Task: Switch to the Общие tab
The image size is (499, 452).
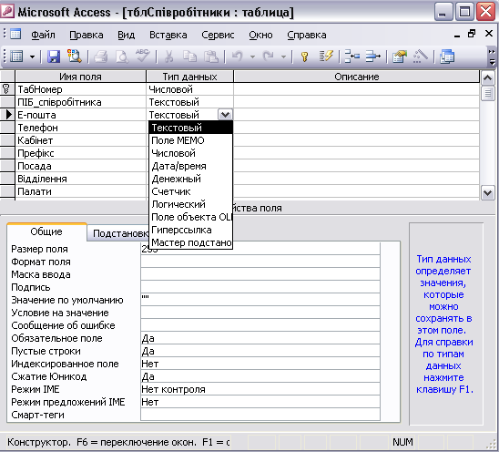Action: click(x=46, y=231)
